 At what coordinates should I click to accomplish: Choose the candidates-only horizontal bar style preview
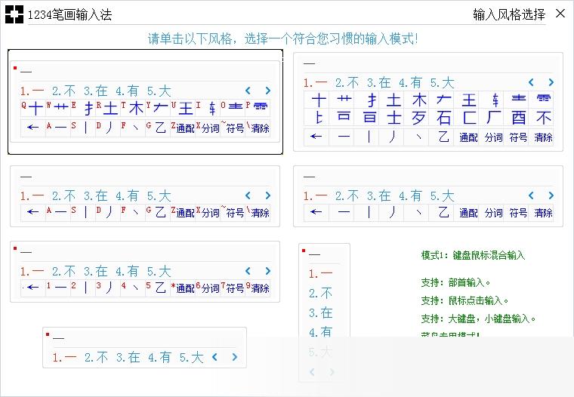[144, 348]
